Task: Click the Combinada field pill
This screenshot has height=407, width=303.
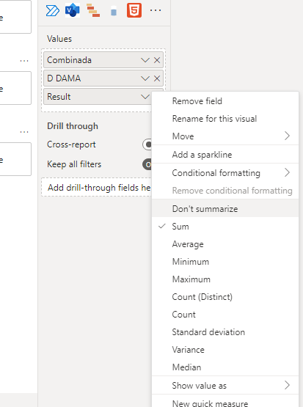Action: (x=103, y=60)
